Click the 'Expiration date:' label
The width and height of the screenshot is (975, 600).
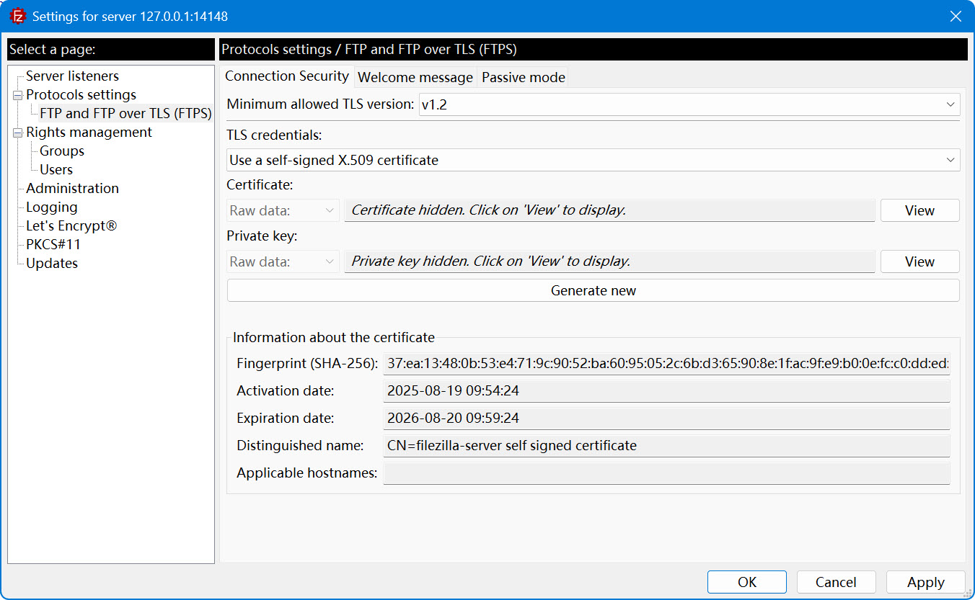tap(286, 418)
